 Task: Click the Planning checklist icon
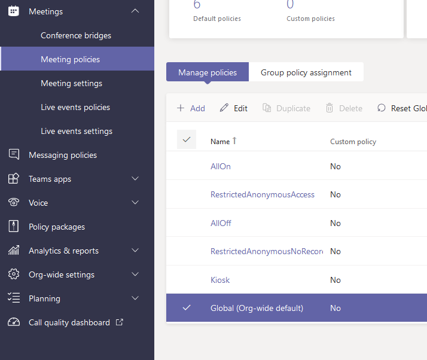pyautogui.click(x=14, y=298)
